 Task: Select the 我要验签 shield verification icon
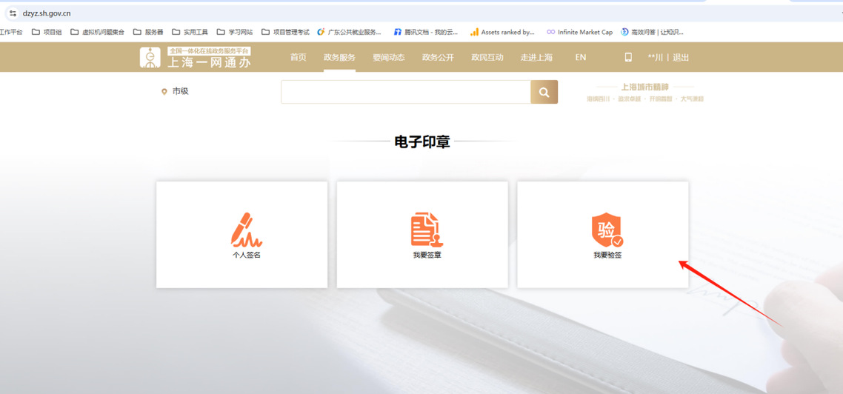point(607,230)
